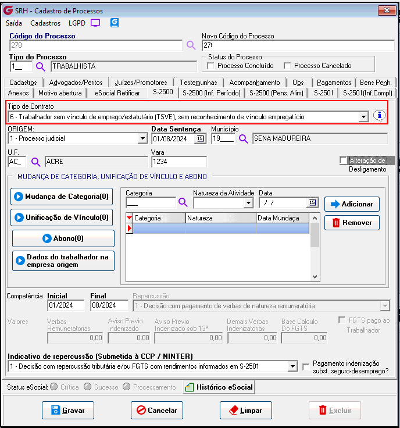Click the Data Mundaça column header
The height and width of the screenshot is (428, 400).
tap(283, 218)
